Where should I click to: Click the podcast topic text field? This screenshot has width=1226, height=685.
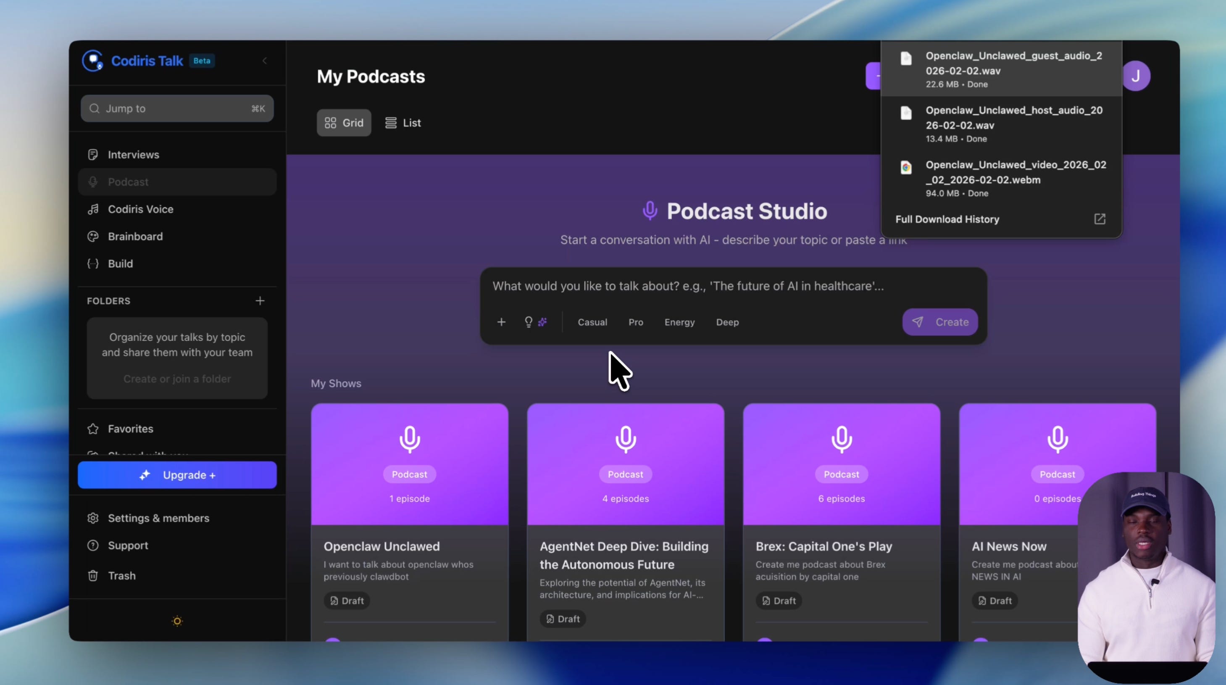pos(733,286)
